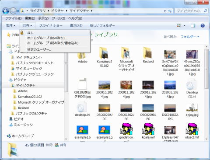Click the Kamakura201102 folder icon

104,53
